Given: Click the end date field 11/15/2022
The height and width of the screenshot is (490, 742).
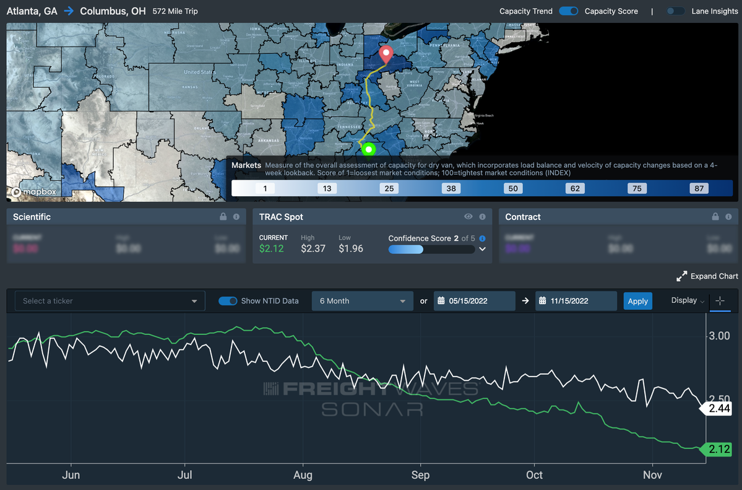Looking at the screenshot, I should tap(576, 301).
